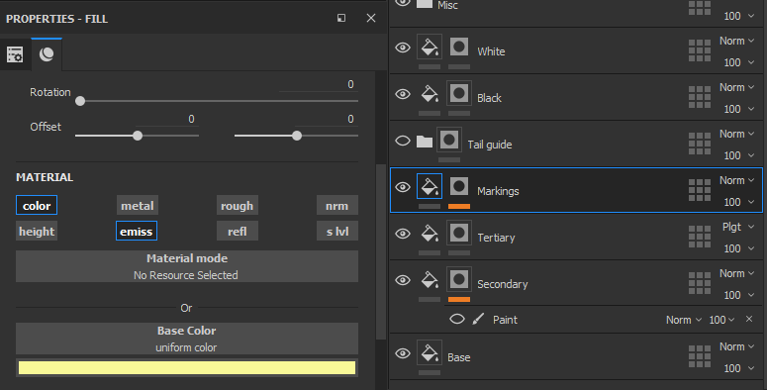767x390 pixels.
Task: Toggle the nrm channel
Action: point(337,206)
